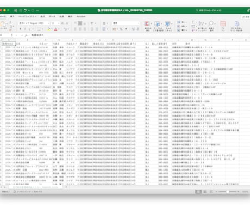Click the Comma Style icon
This screenshot has width=250, height=207.
126,29
